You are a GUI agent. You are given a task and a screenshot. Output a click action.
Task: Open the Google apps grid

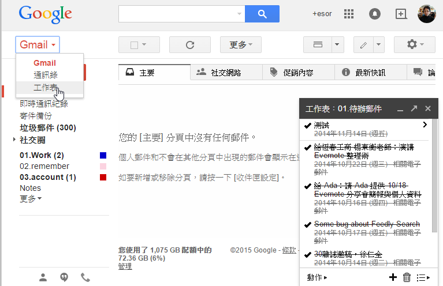(349, 14)
